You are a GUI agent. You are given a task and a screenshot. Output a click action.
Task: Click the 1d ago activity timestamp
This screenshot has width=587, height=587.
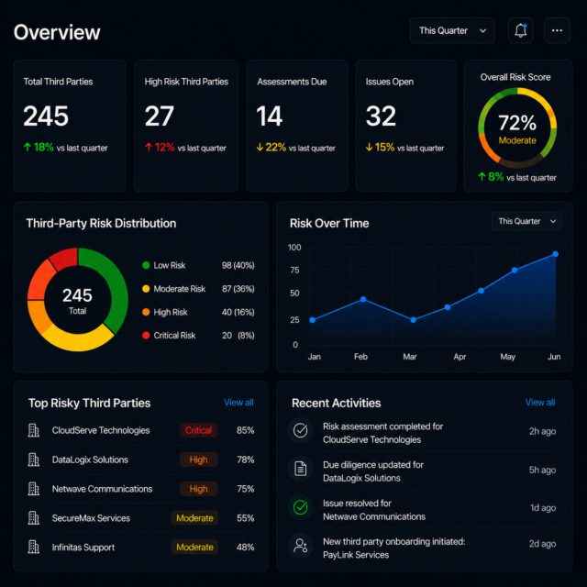click(x=543, y=507)
